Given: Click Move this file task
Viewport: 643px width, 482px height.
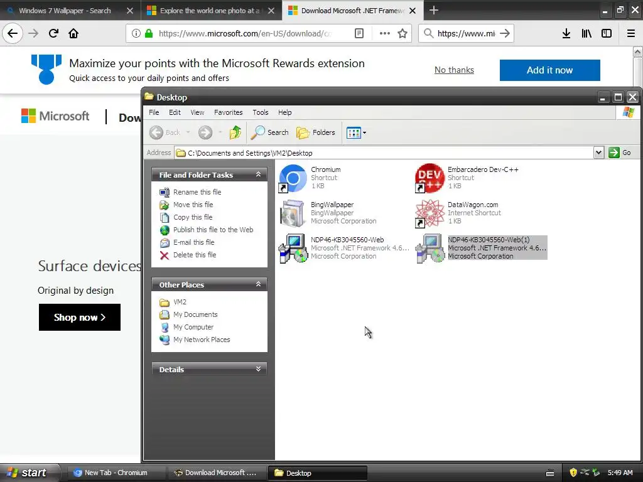Looking at the screenshot, I should tap(193, 205).
